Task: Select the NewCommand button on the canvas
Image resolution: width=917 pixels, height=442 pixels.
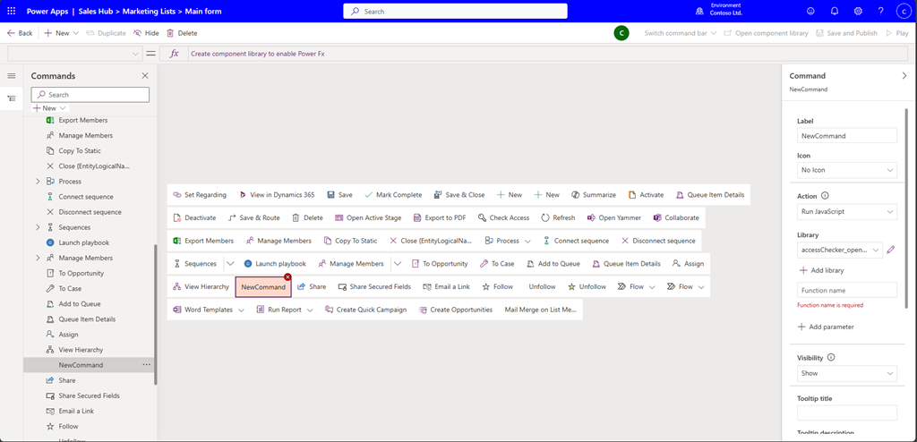Action: point(263,287)
